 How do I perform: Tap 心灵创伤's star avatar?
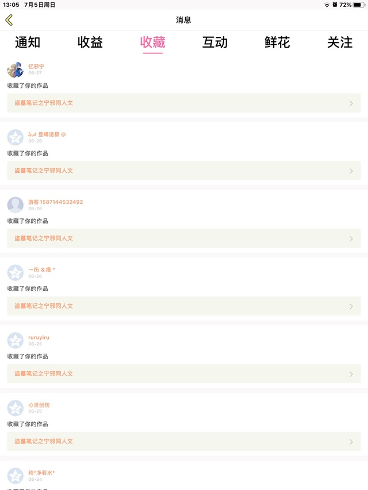point(15,408)
